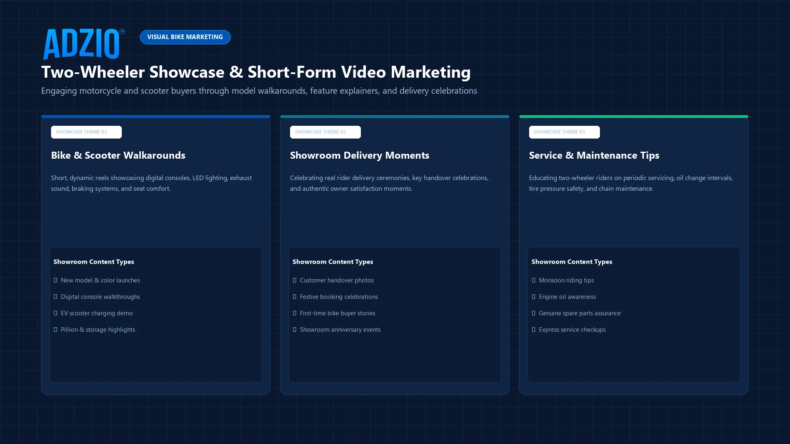Select Festive booking celebrations
Image resolution: width=790 pixels, height=444 pixels.
339,297
